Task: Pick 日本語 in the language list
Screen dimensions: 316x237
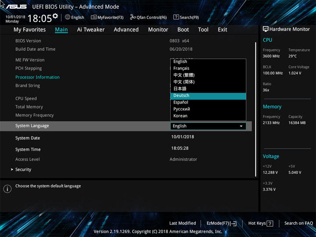Action: click(208, 89)
